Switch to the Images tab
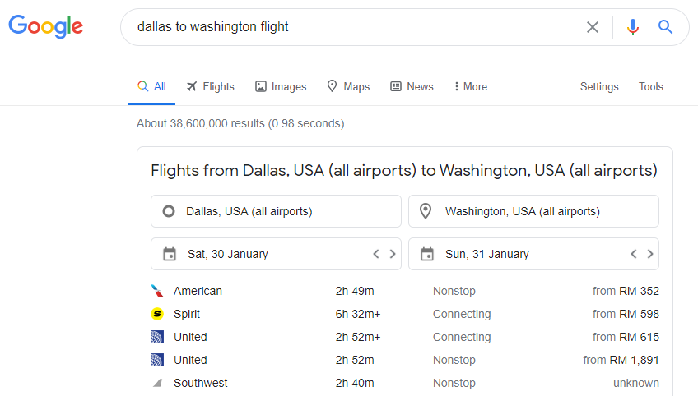The image size is (698, 396). (x=281, y=86)
